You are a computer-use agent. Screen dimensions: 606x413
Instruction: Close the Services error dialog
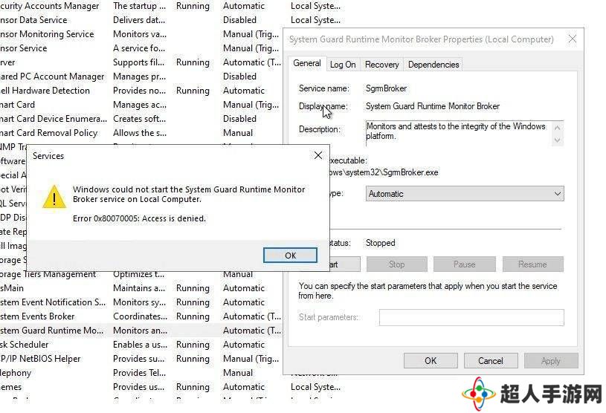(x=318, y=155)
